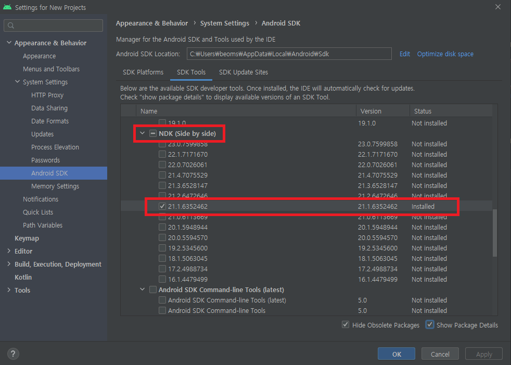Select Process Elevation settings
The height and width of the screenshot is (365, 511).
coord(55,147)
